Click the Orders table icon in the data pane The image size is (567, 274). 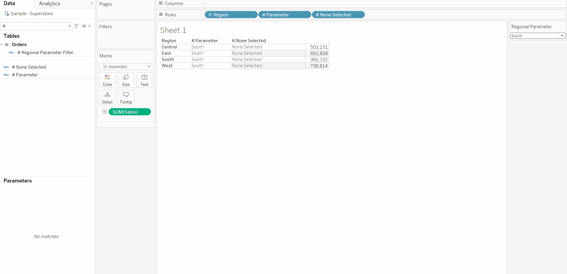click(x=7, y=44)
